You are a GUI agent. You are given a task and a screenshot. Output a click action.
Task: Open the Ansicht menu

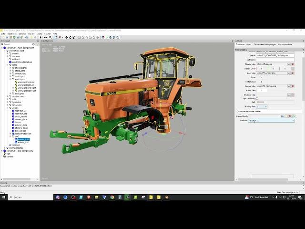tap(31, 34)
